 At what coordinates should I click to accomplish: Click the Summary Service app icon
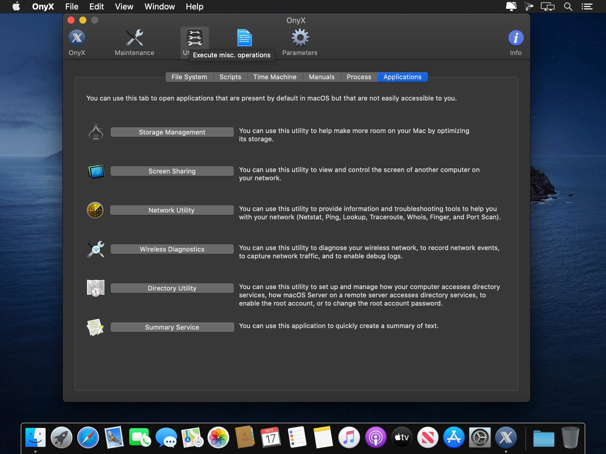(x=95, y=327)
